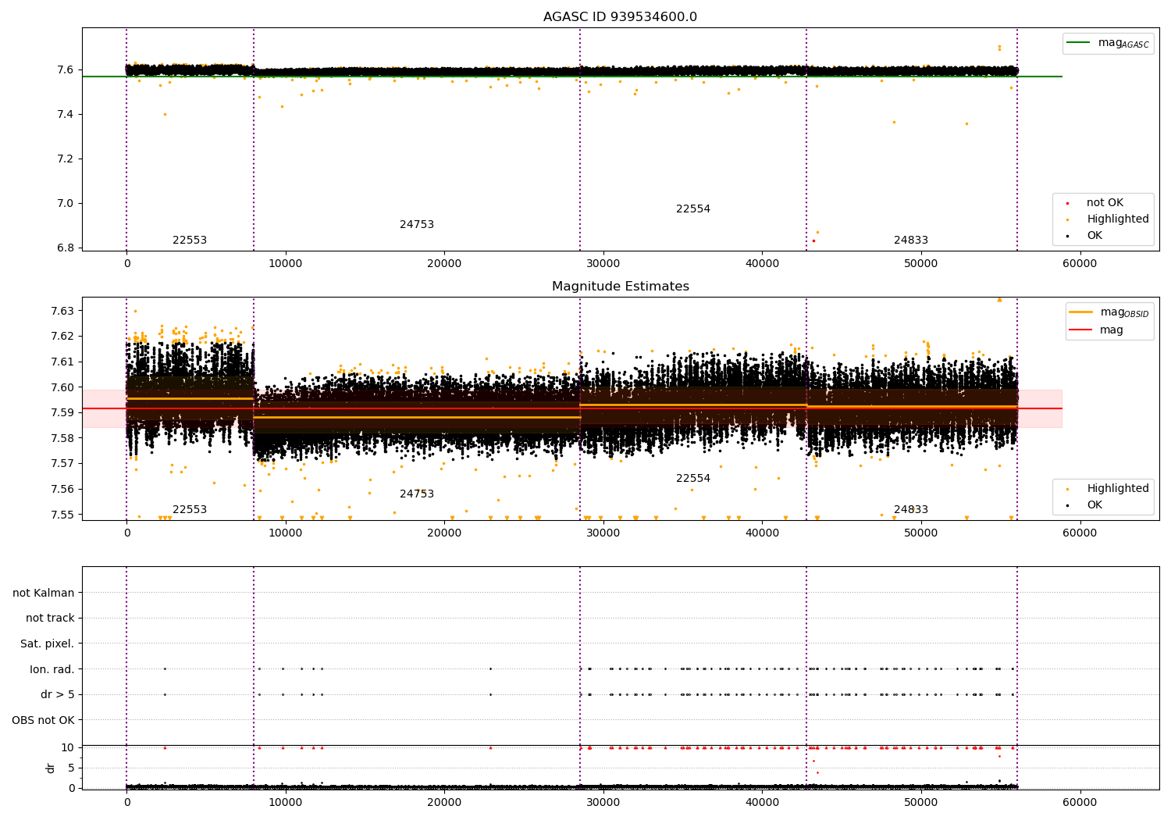Select "OK" legend entry in the AGASC ID plot
1171x820 pixels.
pyautogui.click(x=1094, y=236)
